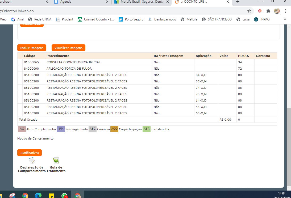The image size is (291, 198).
Task: Open the Amil bookmark
Action: point(18,19)
